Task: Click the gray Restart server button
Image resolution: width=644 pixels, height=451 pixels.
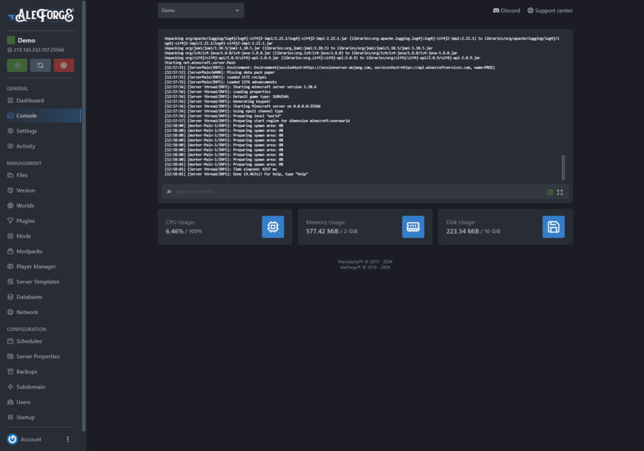Action: pos(41,65)
